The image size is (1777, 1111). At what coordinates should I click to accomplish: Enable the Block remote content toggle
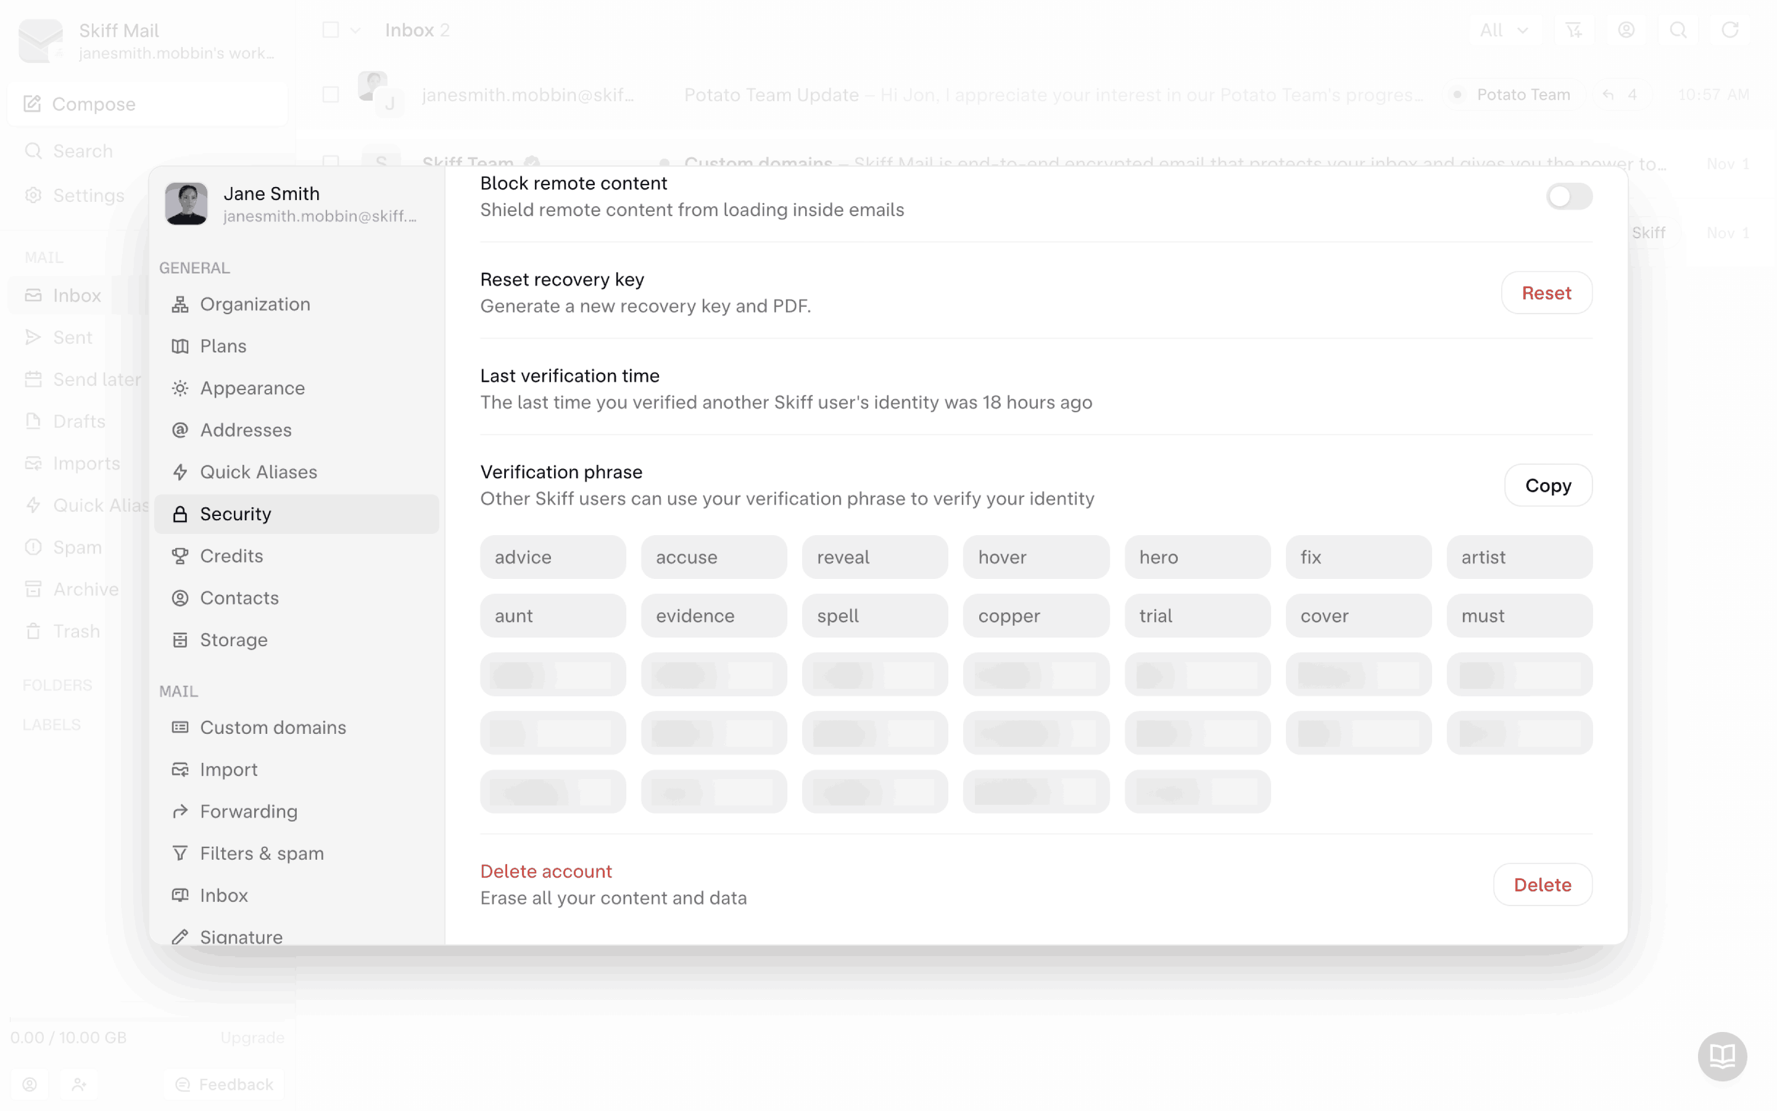[x=1568, y=196]
